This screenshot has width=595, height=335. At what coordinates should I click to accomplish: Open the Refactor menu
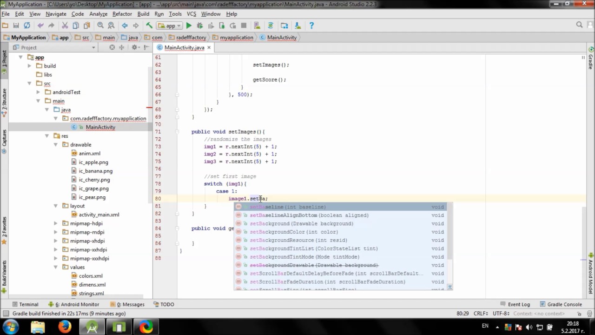coord(122,14)
